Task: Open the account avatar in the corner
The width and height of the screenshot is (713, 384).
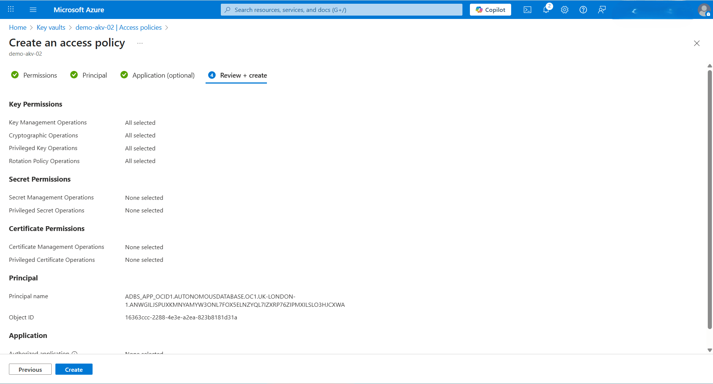Action: [x=704, y=10]
